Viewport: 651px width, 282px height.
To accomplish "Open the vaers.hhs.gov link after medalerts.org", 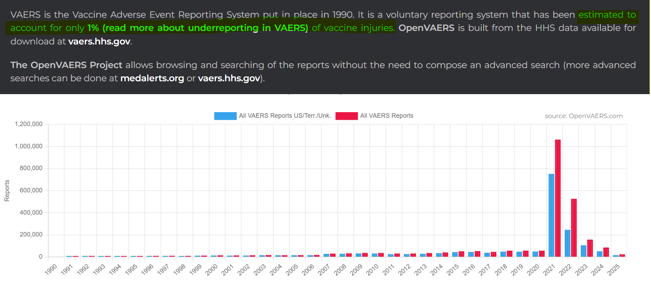I will [x=229, y=78].
